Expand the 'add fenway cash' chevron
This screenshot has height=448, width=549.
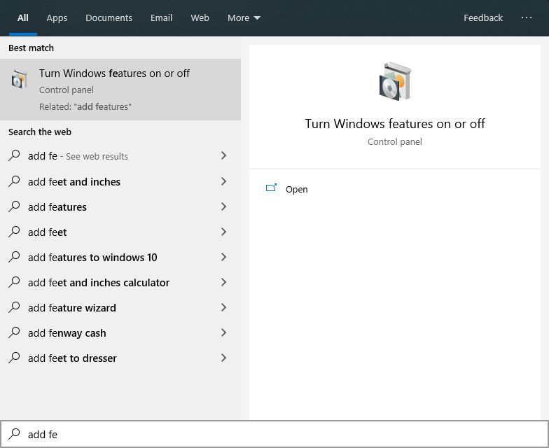(224, 332)
